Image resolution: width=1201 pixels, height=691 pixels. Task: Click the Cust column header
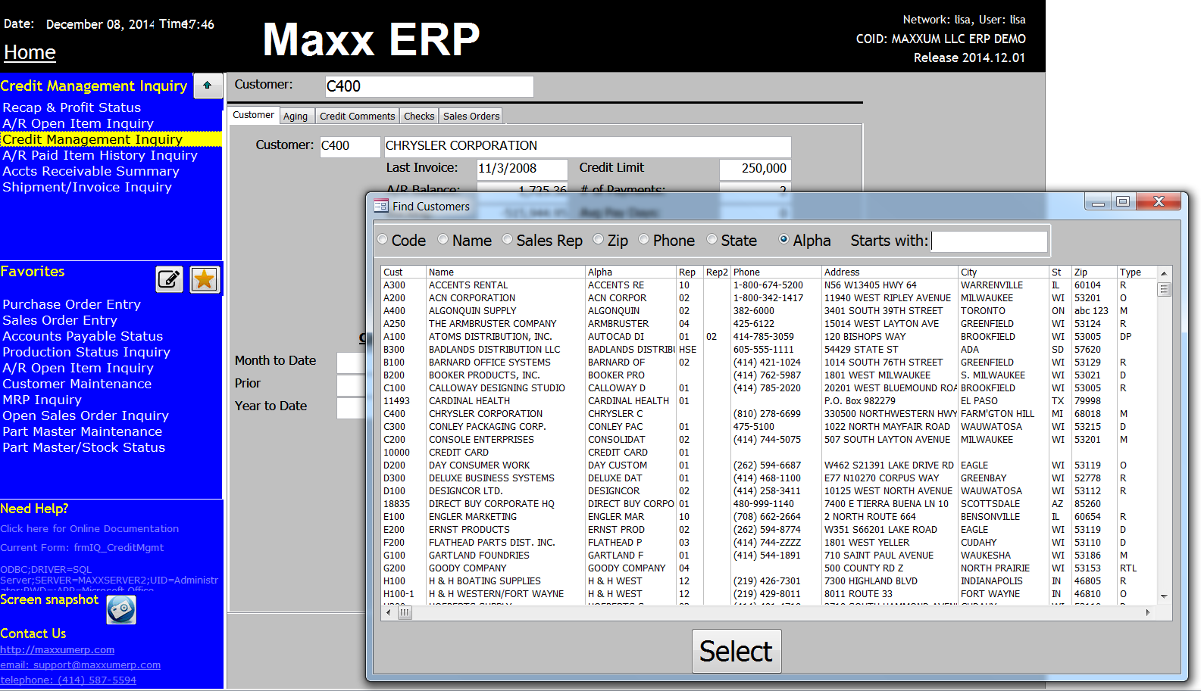(x=404, y=272)
